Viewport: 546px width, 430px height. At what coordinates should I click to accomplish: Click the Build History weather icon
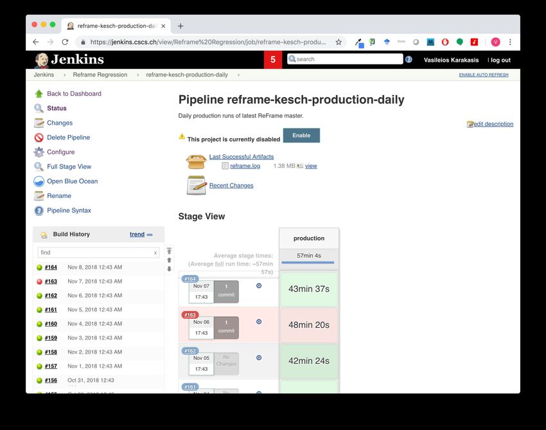(x=44, y=235)
